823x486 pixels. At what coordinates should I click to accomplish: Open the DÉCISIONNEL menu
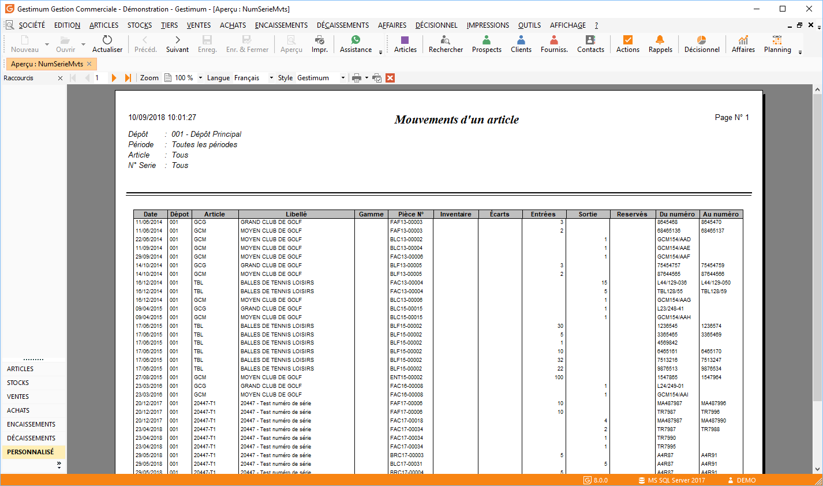point(436,25)
